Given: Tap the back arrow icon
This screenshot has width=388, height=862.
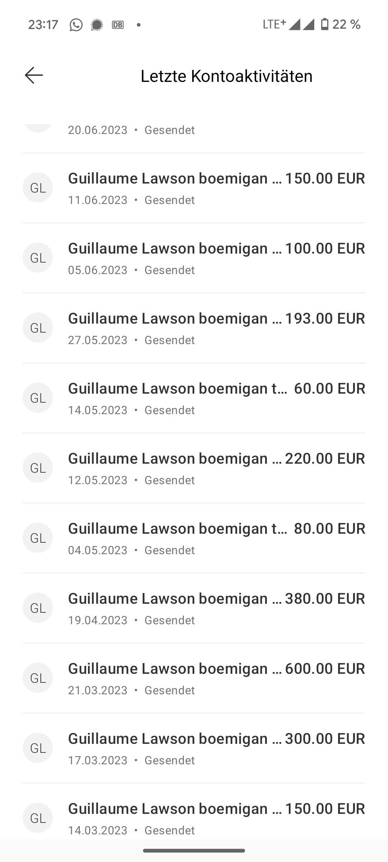Looking at the screenshot, I should pos(34,75).
